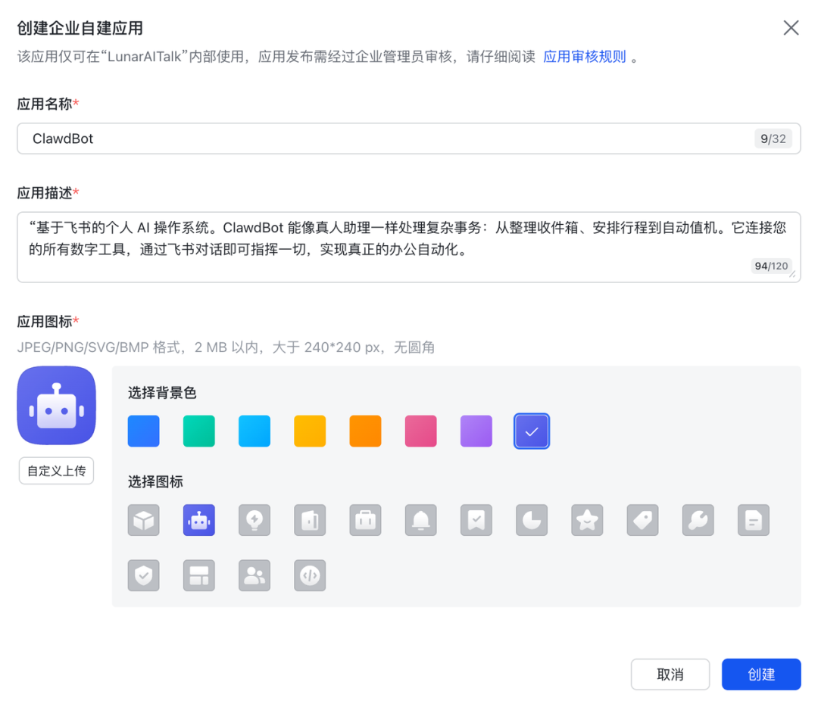
Task: Pick the wrench tool icon
Action: coord(698,520)
